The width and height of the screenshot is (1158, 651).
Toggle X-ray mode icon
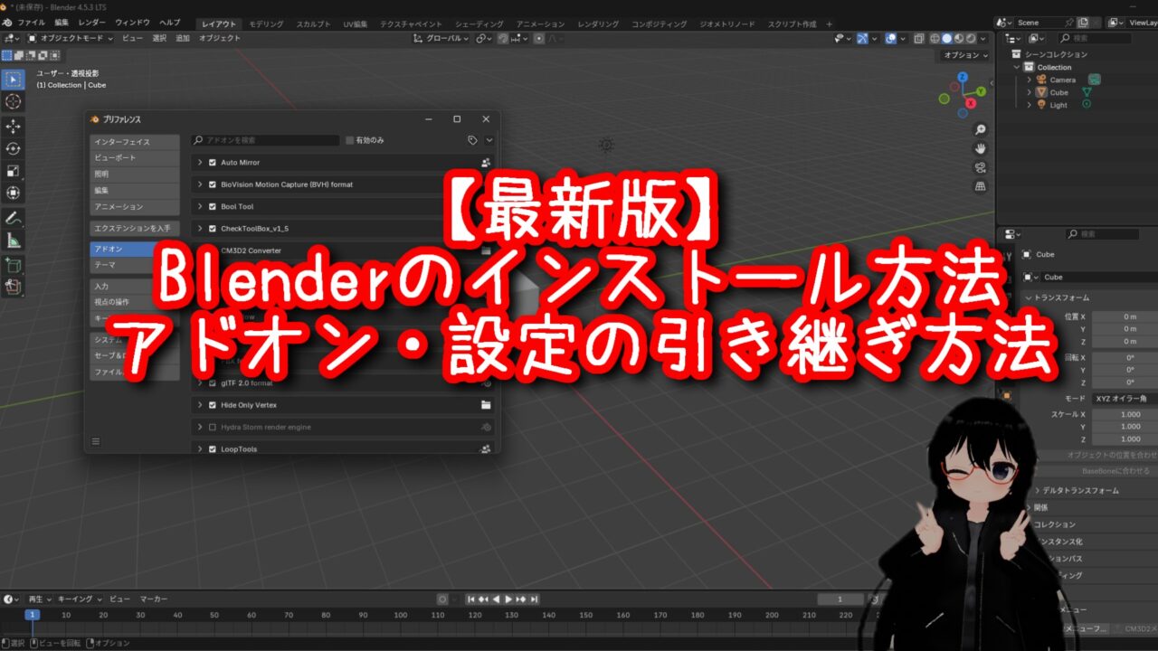tap(919, 38)
